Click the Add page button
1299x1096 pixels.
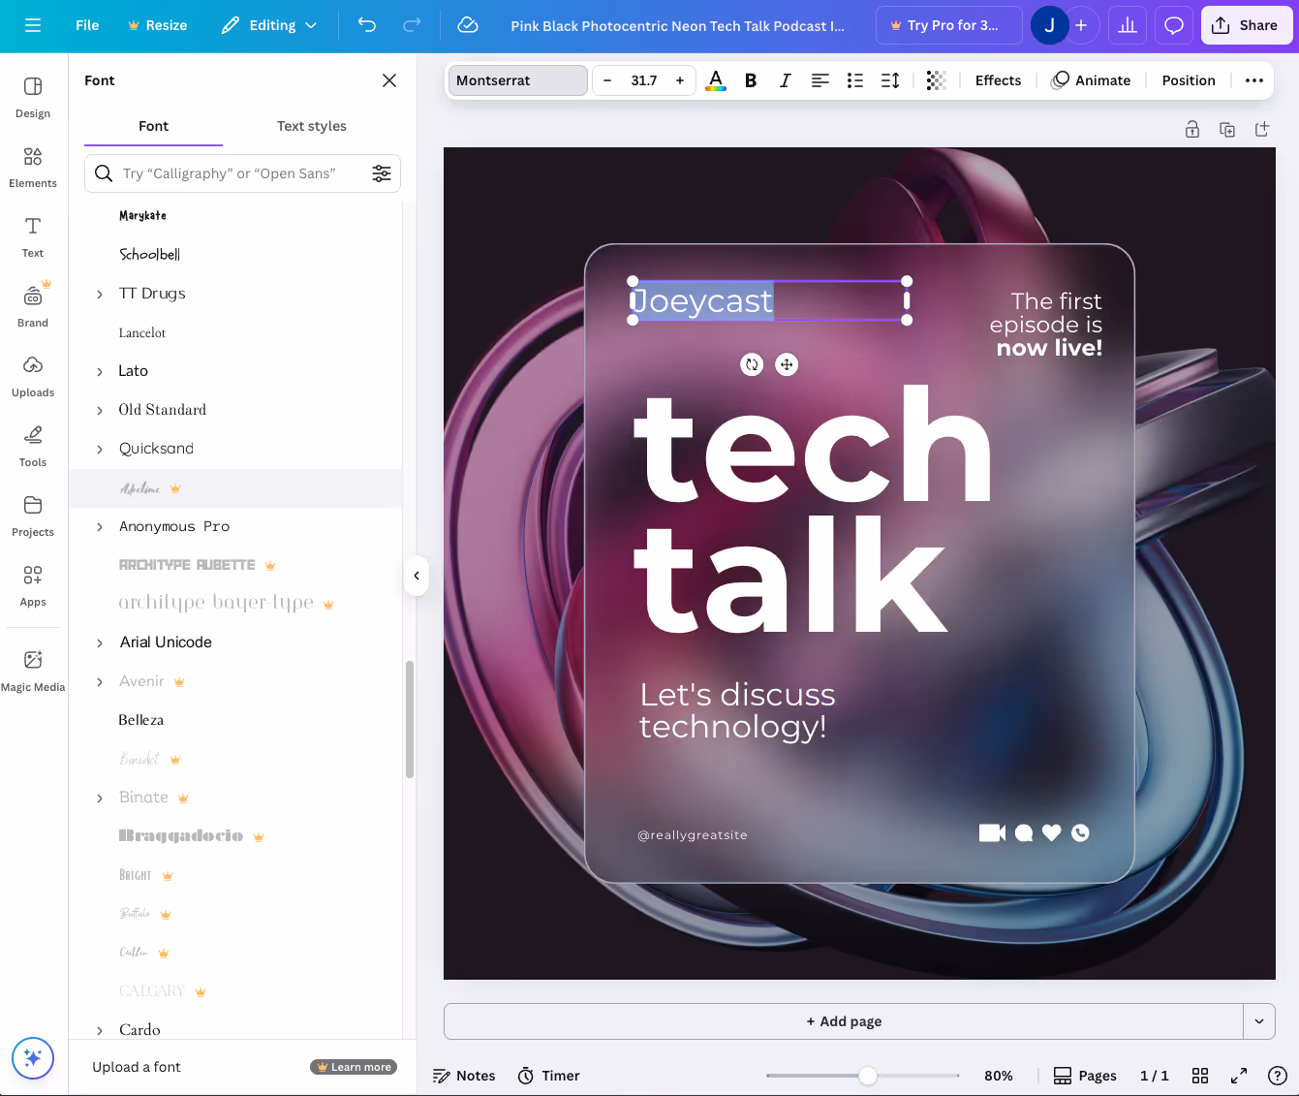[x=843, y=1021]
